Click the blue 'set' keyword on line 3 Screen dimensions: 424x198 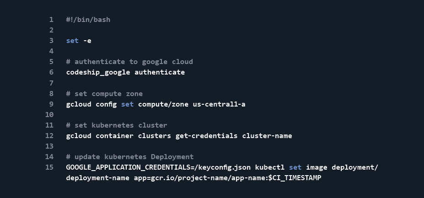tap(72, 41)
